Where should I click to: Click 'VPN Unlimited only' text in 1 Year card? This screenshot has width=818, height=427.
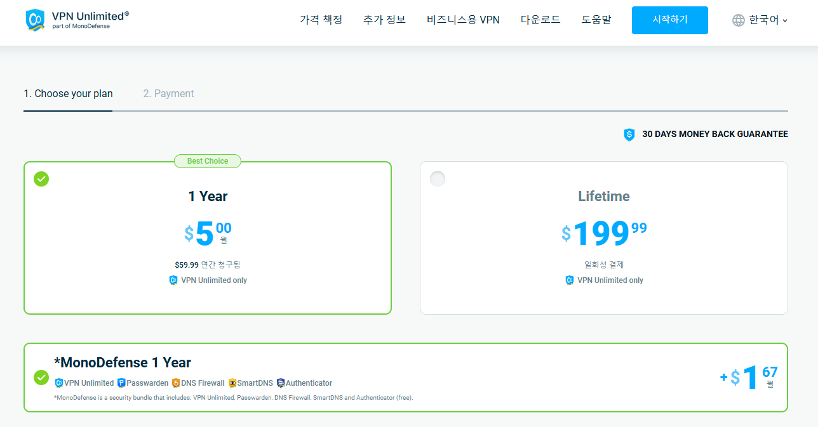click(x=214, y=280)
